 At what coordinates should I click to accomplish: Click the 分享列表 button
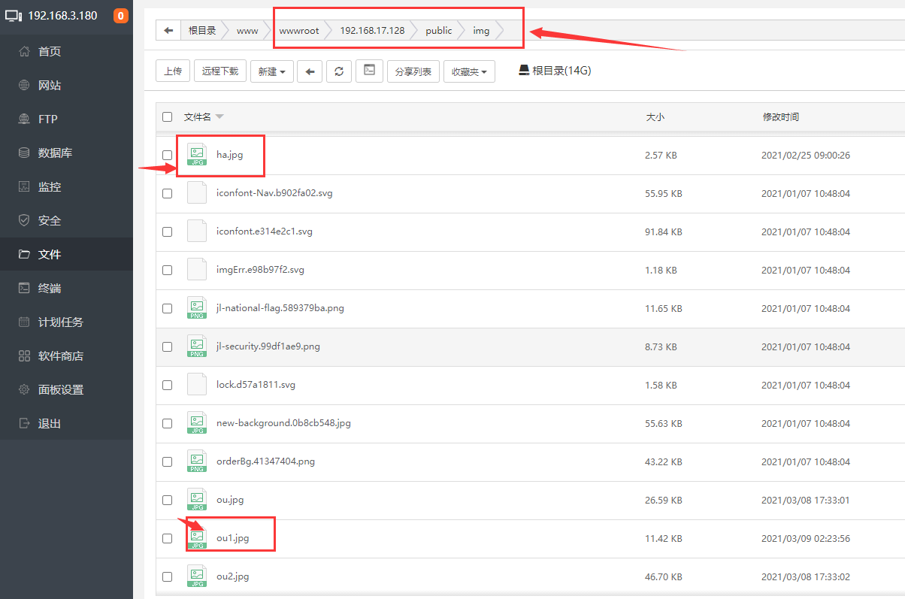pyautogui.click(x=413, y=71)
